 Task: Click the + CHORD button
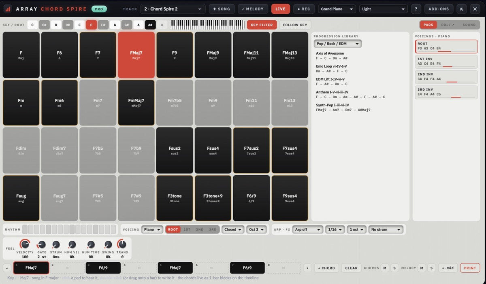(x=326, y=268)
